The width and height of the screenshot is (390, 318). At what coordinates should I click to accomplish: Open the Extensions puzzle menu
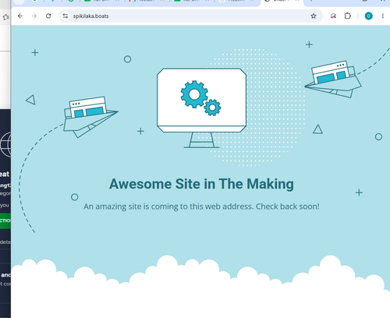(x=348, y=16)
